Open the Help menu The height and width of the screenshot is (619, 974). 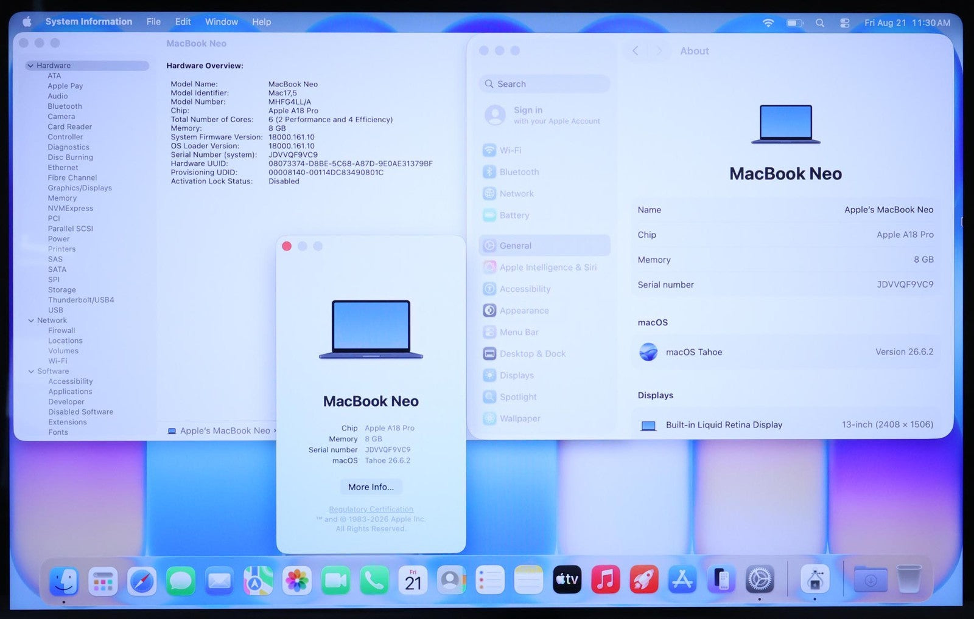click(x=262, y=22)
